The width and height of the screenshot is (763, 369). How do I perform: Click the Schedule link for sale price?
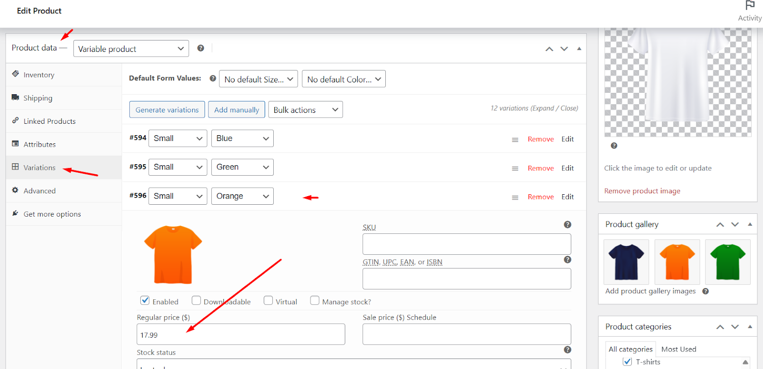coord(422,317)
